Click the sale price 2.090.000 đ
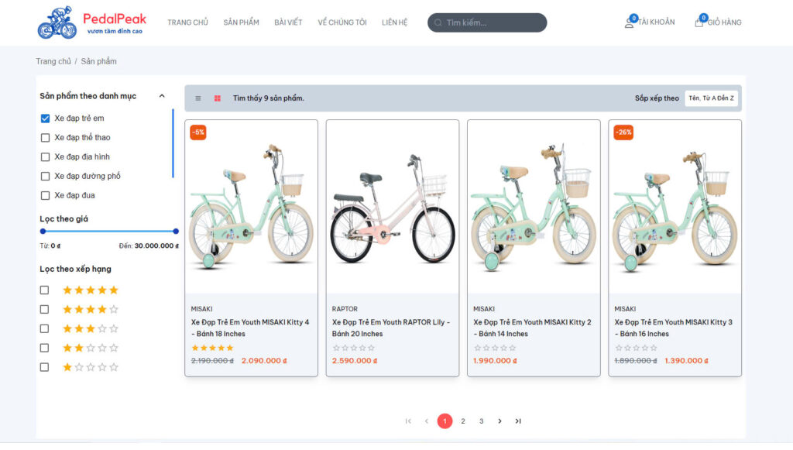 (x=264, y=361)
